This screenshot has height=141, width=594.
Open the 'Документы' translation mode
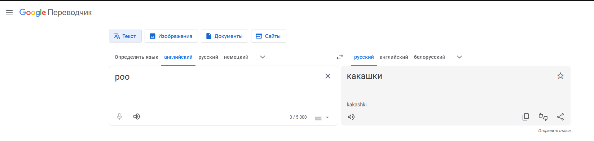(x=224, y=36)
